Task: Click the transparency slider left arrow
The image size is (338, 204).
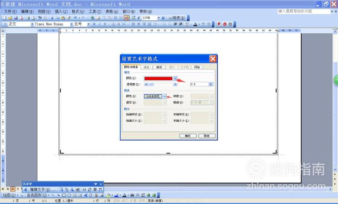Action: 146,84
